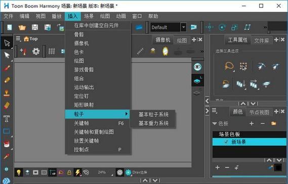Screen dimensions: 288x184
Task: Choose 基本重力系统 from the submenu
Action: (x=153, y=123)
